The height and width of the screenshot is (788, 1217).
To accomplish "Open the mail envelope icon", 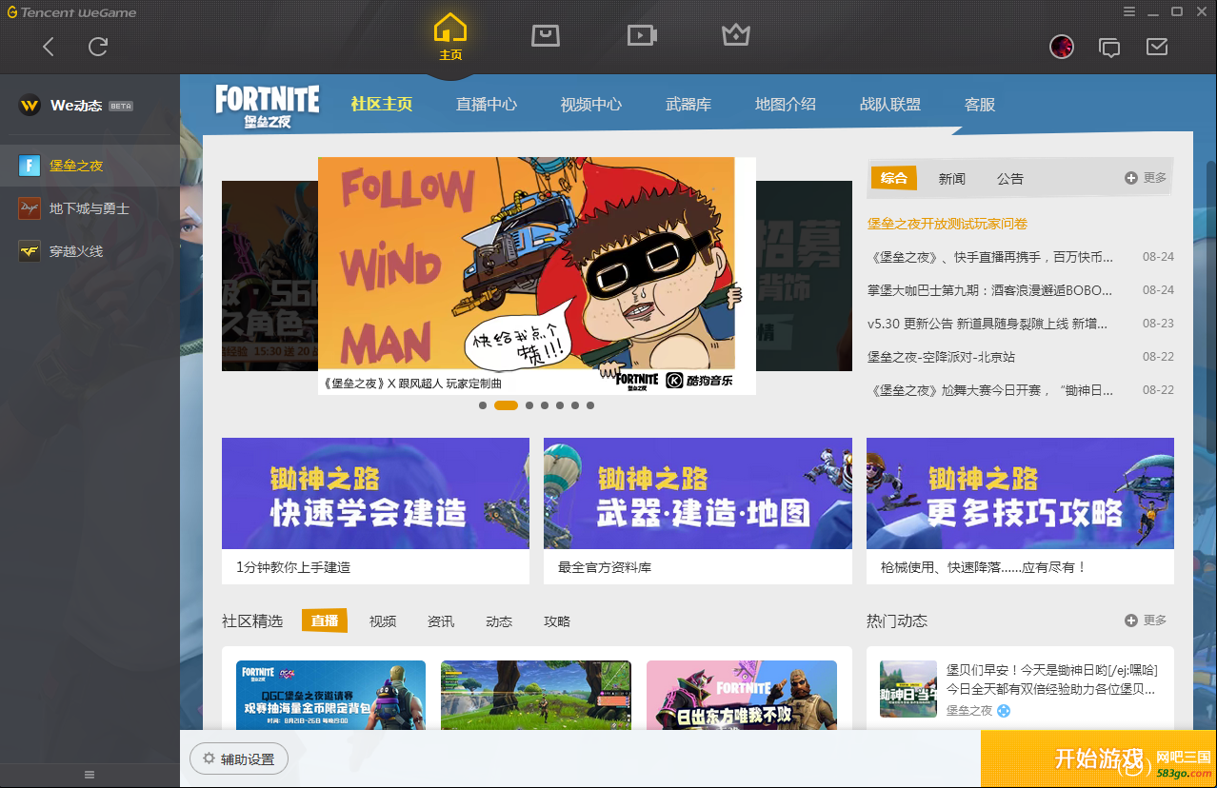I will pos(1157,46).
